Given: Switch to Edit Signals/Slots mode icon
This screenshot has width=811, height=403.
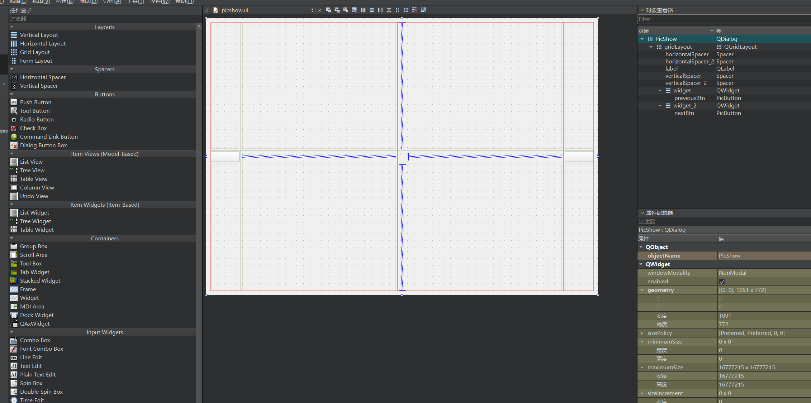Looking at the screenshot, I should click(337, 10).
